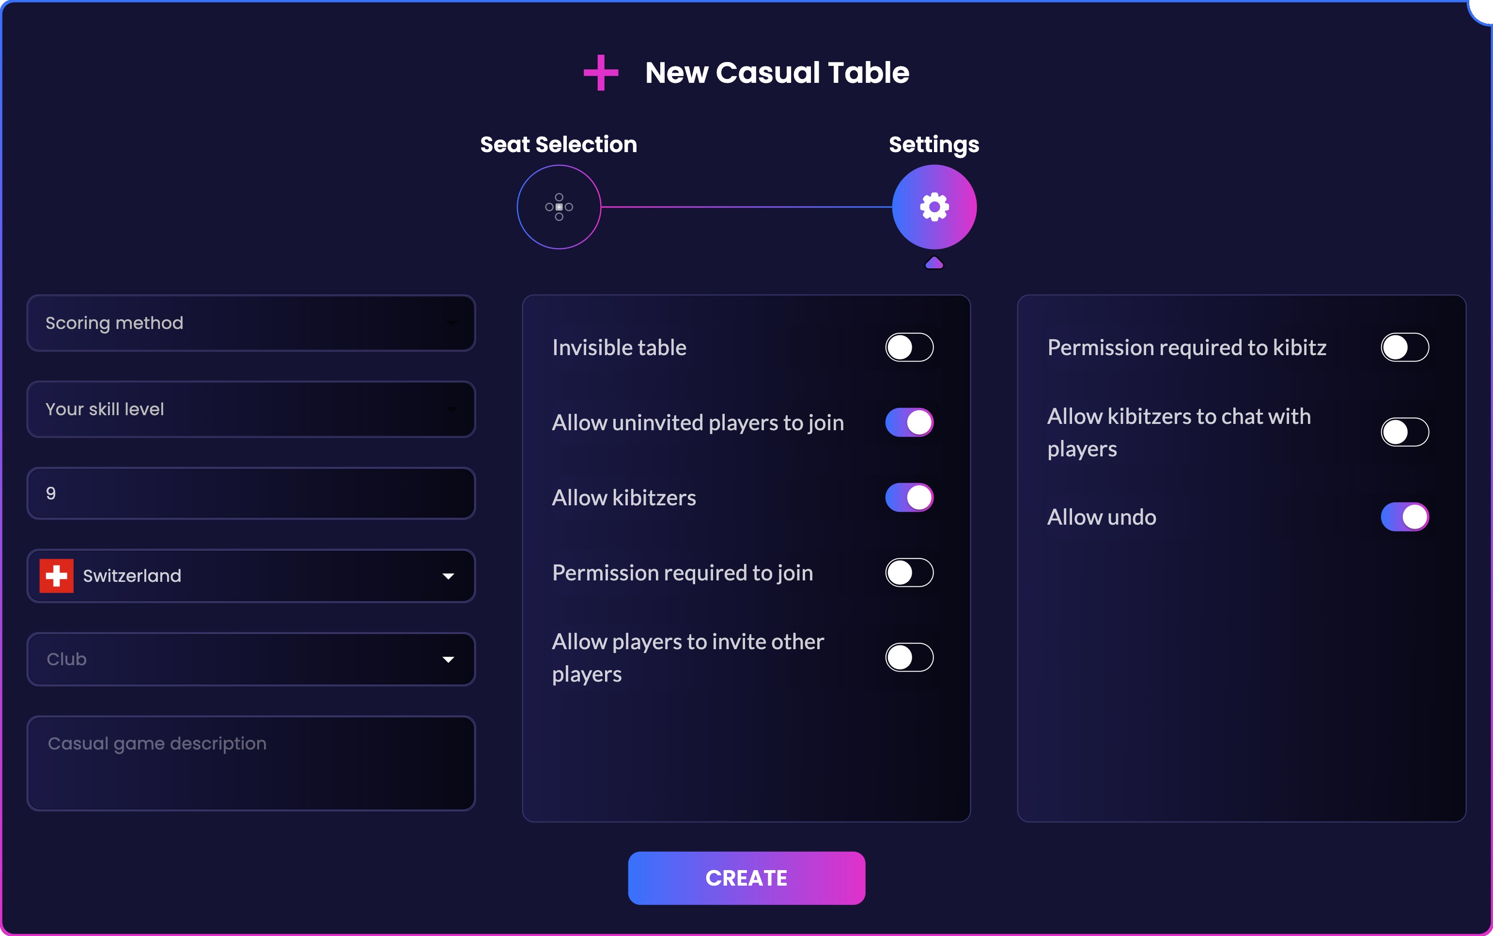Open the country selector showing Switzerland

pos(250,575)
